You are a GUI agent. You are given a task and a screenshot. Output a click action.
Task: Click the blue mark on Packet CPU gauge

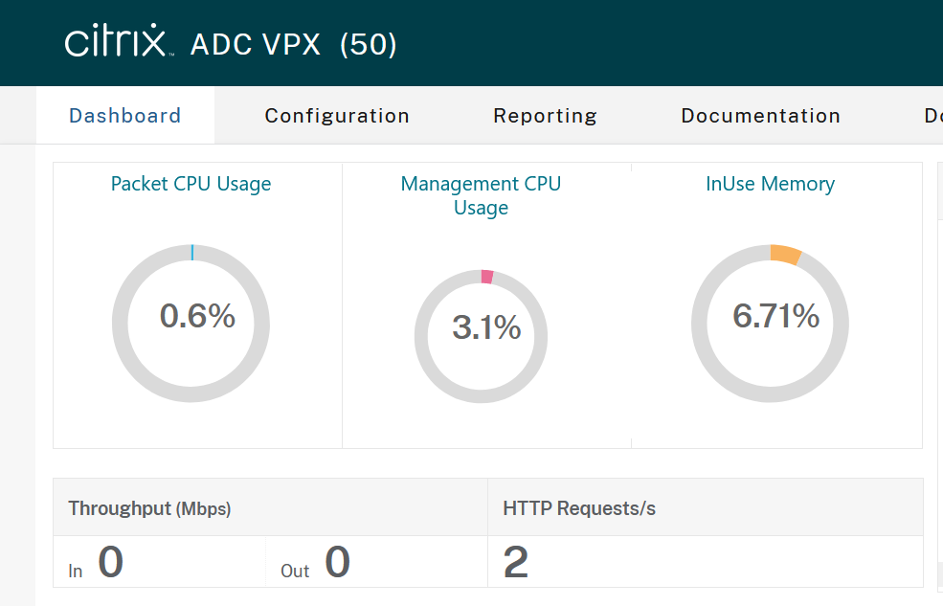click(191, 253)
